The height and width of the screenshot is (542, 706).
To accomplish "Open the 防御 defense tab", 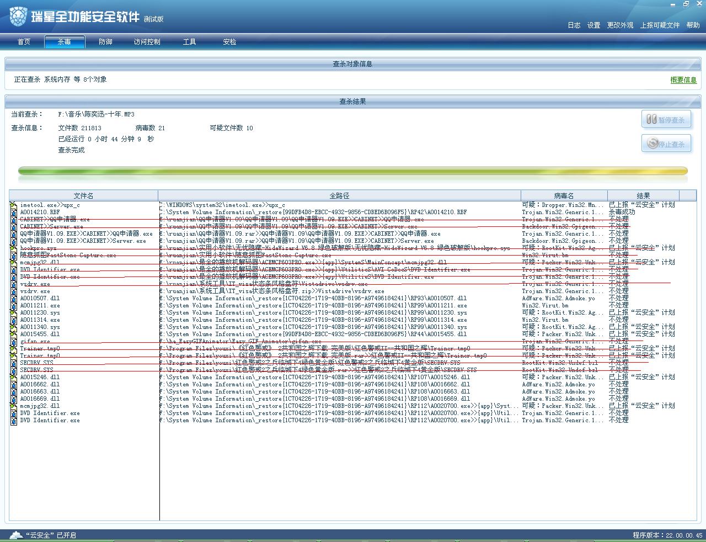I will click(105, 42).
